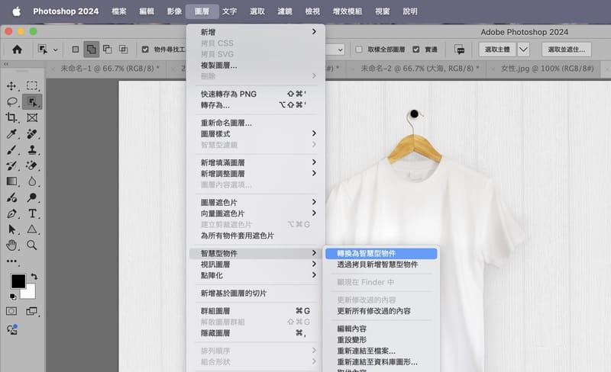Viewport: 611px width, 372px height.
Task: Expand the 視訊圖層 submenu
Action: [x=257, y=265]
